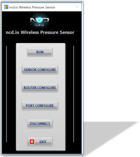This screenshot has height=157, width=140.
Task: Click the LabVIEW app icon in title bar
Action: (x=6, y=7)
